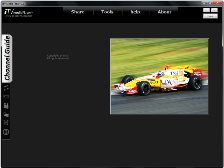Click the 'Over 200,000 TV channels' tagline
Viewport: 224px width, 168px height.
pos(18,16)
